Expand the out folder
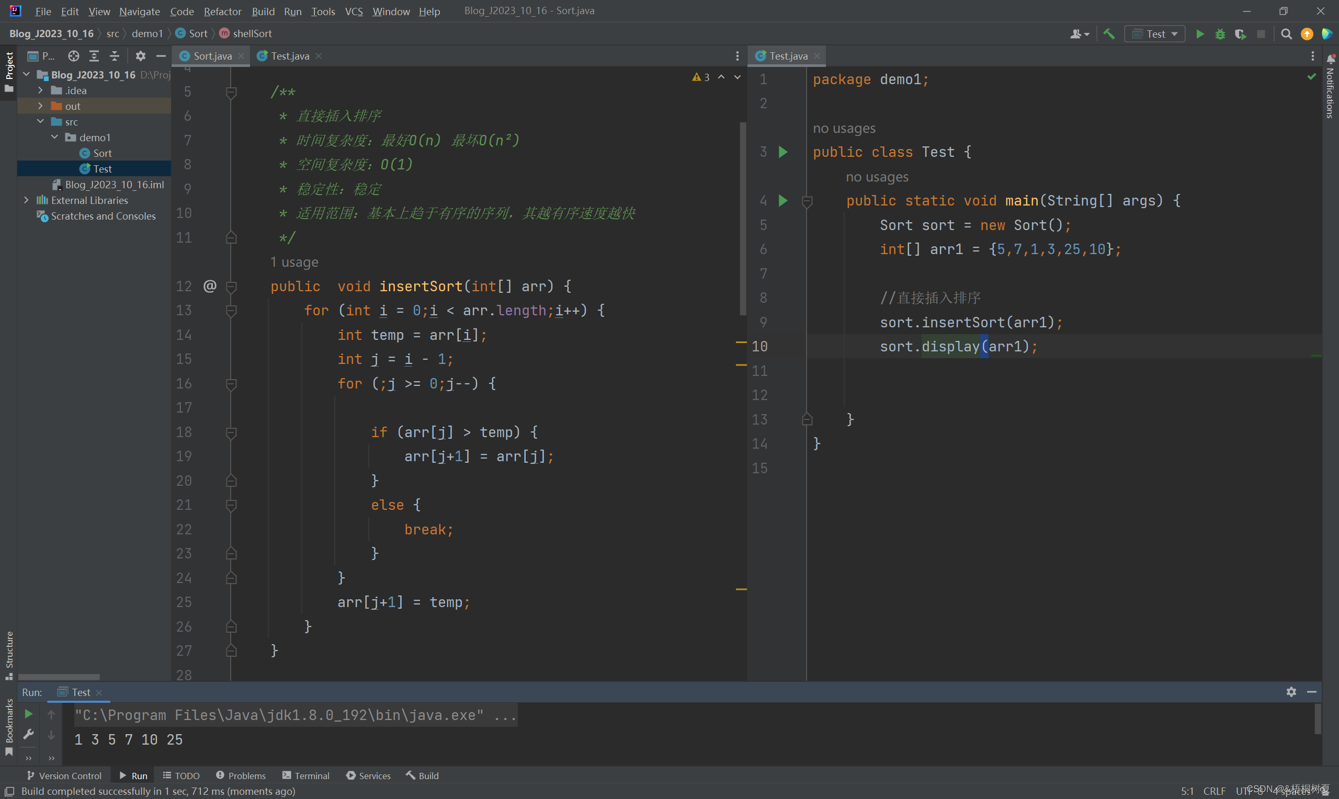The image size is (1339, 799). click(40, 106)
